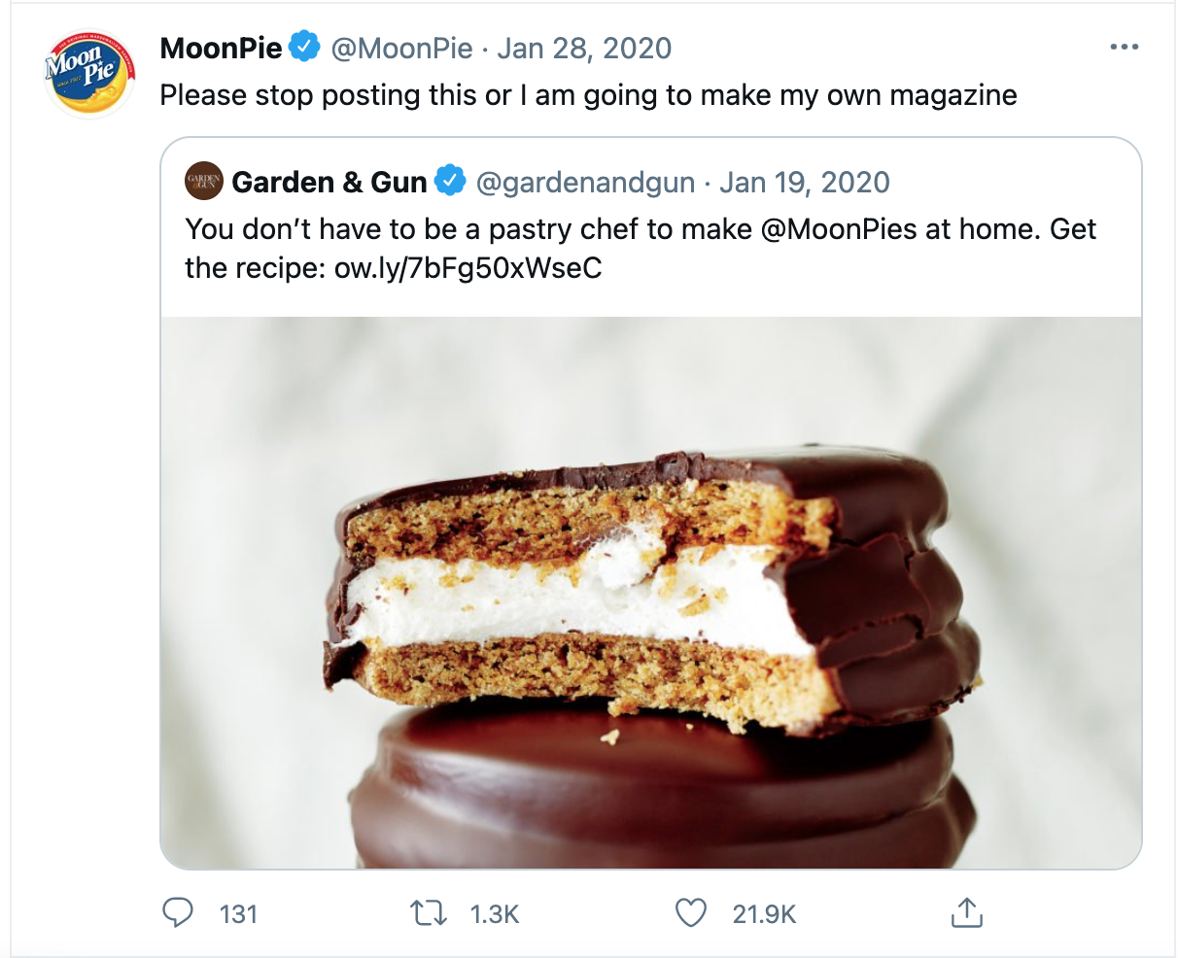Click the share upload icon
Image resolution: width=1178 pixels, height=958 pixels.
pyautogui.click(x=966, y=913)
